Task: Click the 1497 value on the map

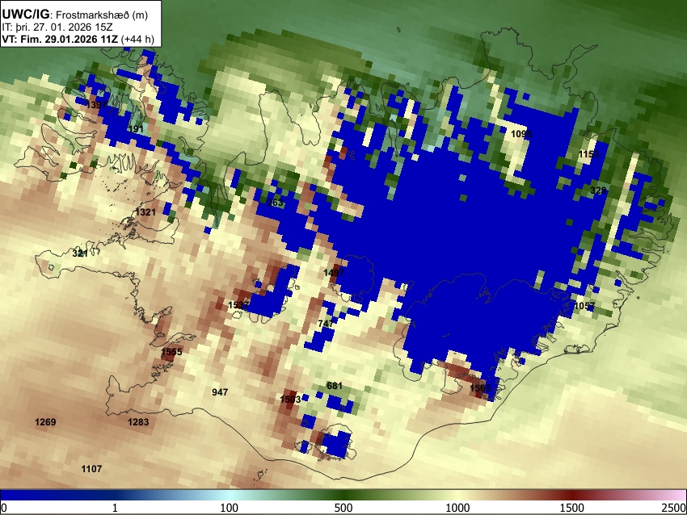Action: (x=334, y=273)
